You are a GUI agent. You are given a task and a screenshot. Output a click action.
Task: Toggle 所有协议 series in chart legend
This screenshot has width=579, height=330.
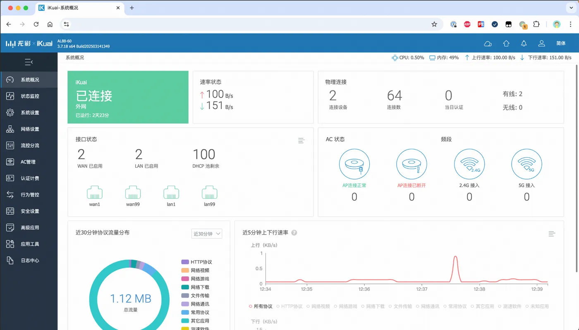(261, 306)
